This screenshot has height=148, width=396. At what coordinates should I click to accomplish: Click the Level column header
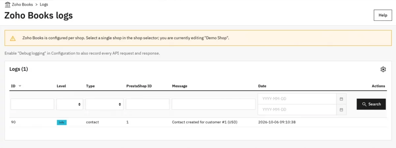(x=61, y=86)
